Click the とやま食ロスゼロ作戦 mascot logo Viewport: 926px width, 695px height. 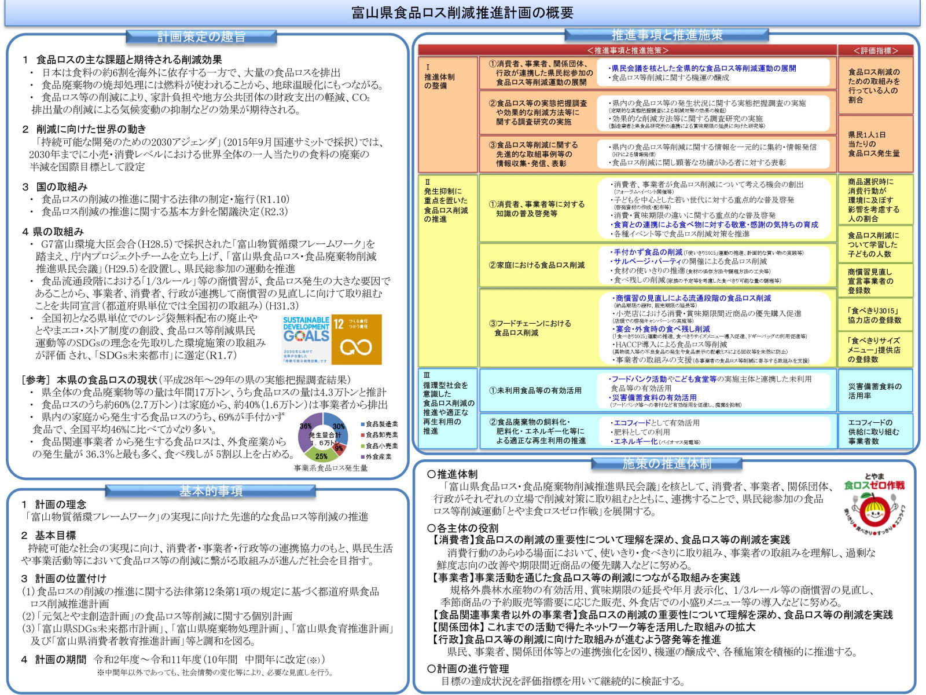coord(874,506)
